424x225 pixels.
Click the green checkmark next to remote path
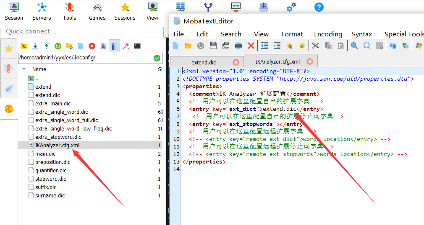point(157,58)
